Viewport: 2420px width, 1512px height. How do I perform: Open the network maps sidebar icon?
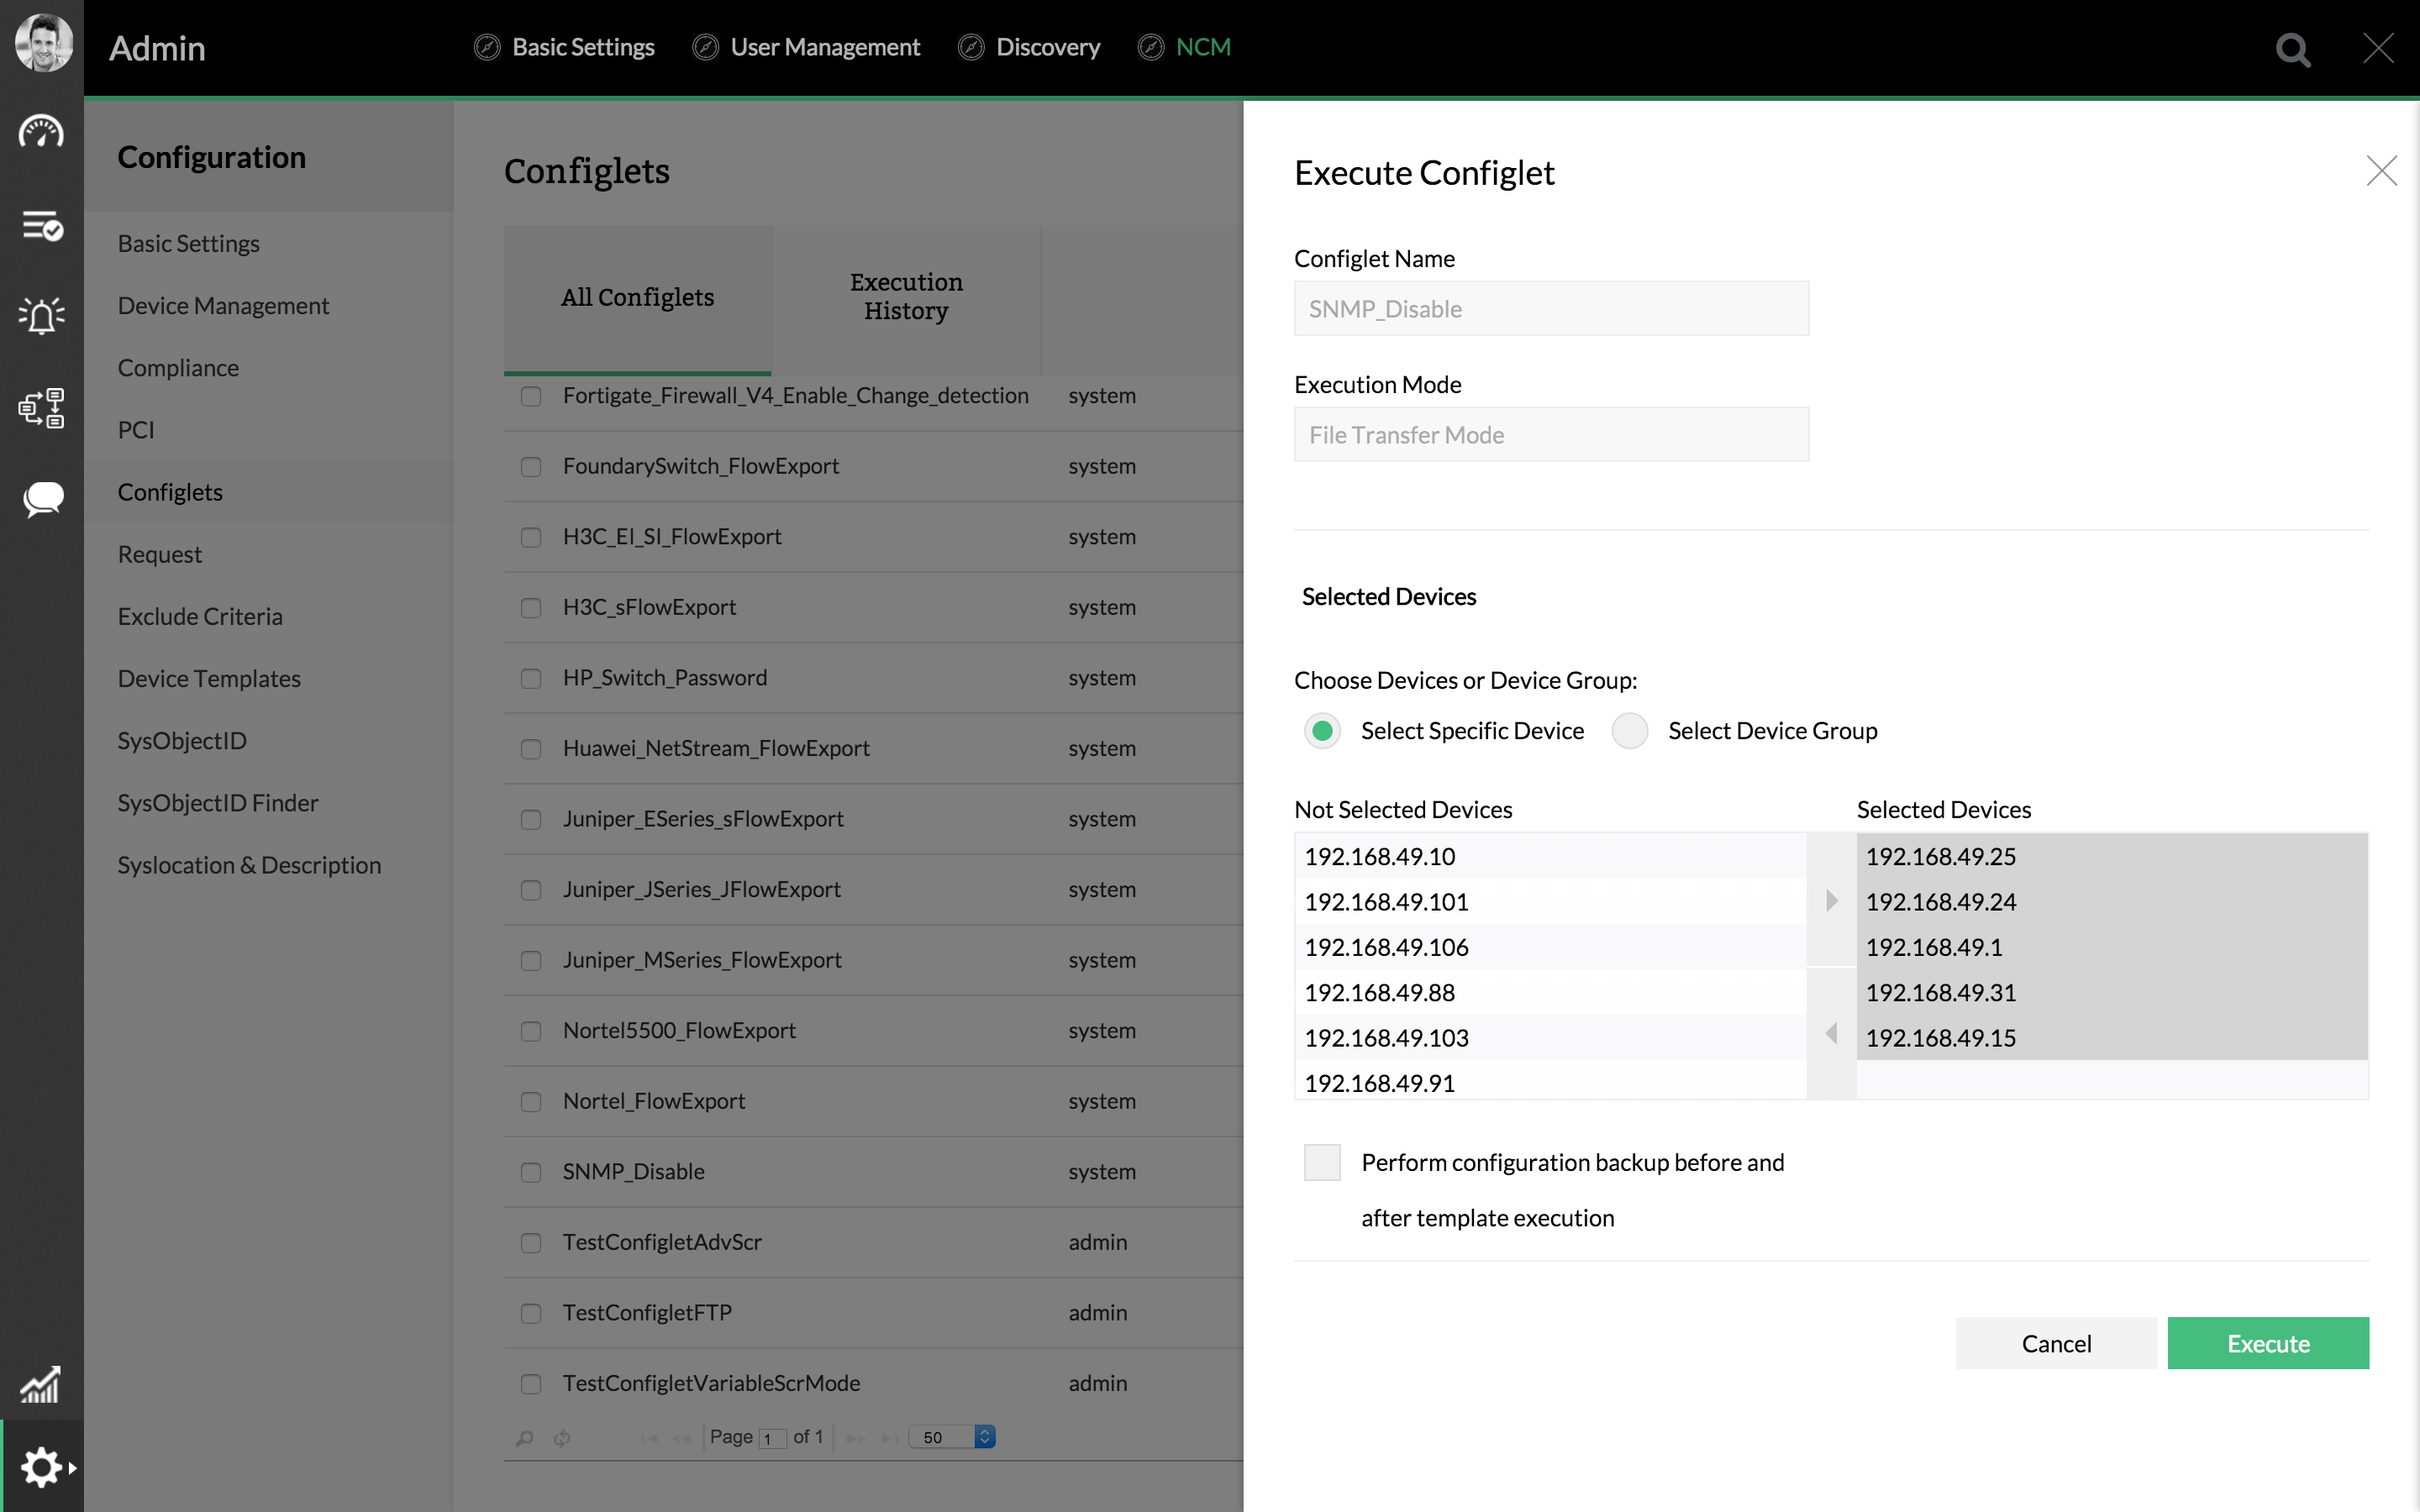coord(41,408)
